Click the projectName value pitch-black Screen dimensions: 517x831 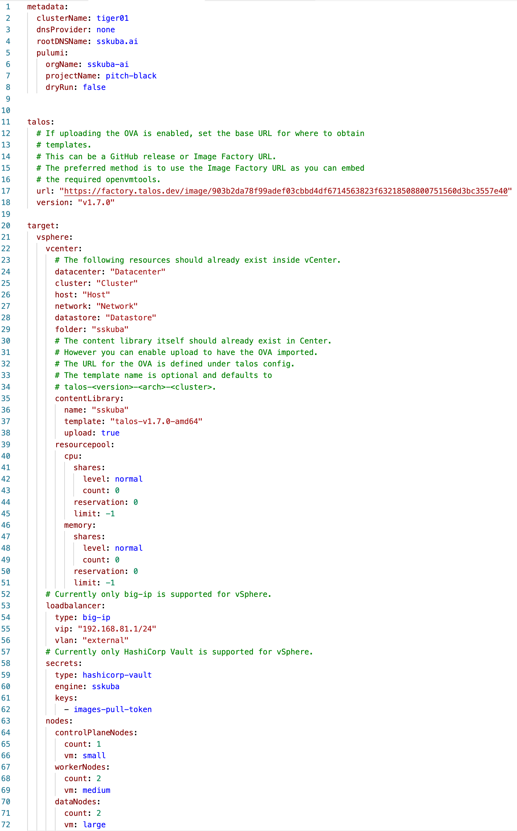click(x=131, y=76)
